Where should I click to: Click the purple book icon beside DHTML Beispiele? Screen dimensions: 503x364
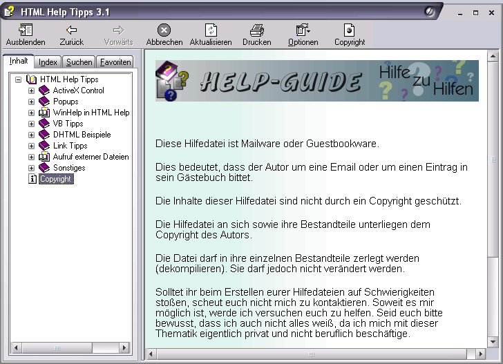pyautogui.click(x=44, y=135)
